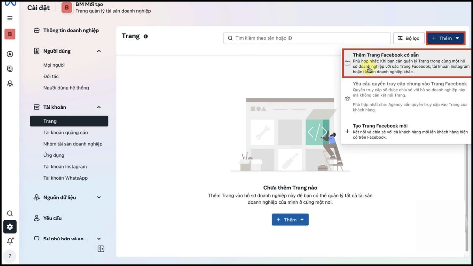
Task: Select the red B business avatar in rail
Action: (10, 34)
